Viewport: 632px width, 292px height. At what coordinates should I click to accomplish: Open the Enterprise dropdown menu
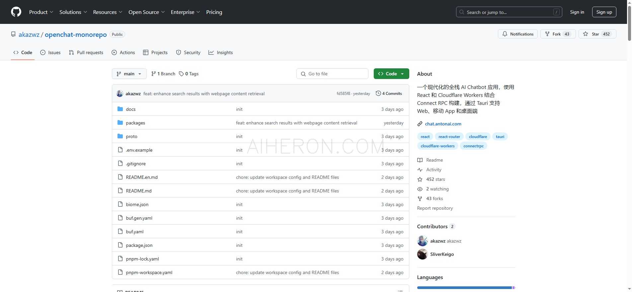186,12
